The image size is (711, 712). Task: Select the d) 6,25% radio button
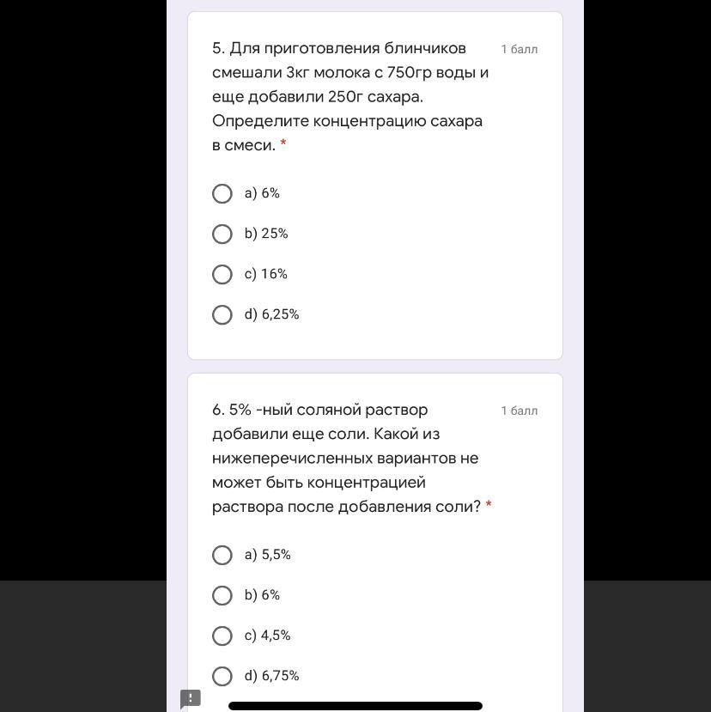tap(222, 315)
